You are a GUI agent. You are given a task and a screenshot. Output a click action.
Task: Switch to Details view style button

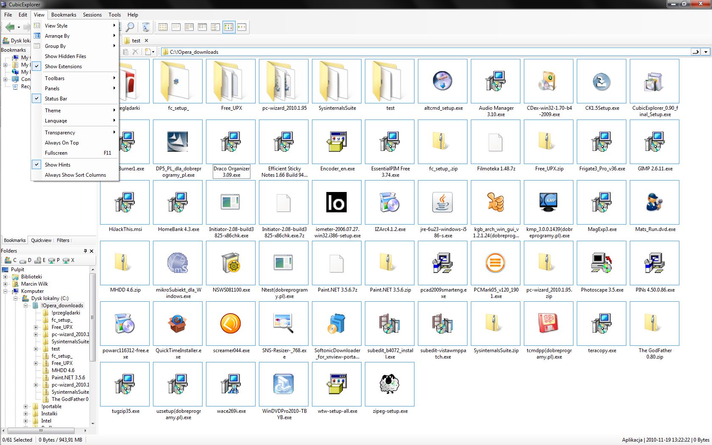(202, 27)
